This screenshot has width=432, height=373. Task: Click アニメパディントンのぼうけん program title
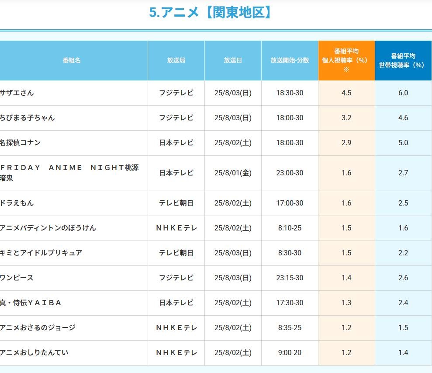(x=48, y=228)
